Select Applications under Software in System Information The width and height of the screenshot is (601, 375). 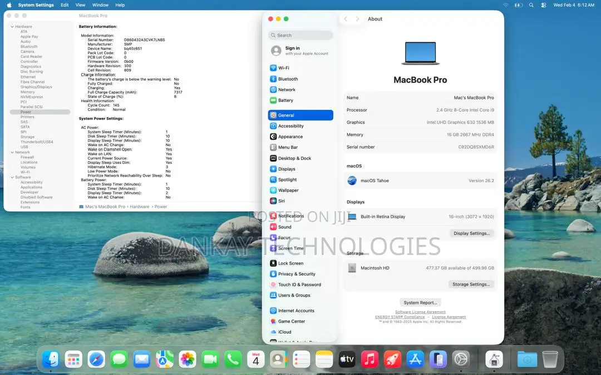[31, 187]
